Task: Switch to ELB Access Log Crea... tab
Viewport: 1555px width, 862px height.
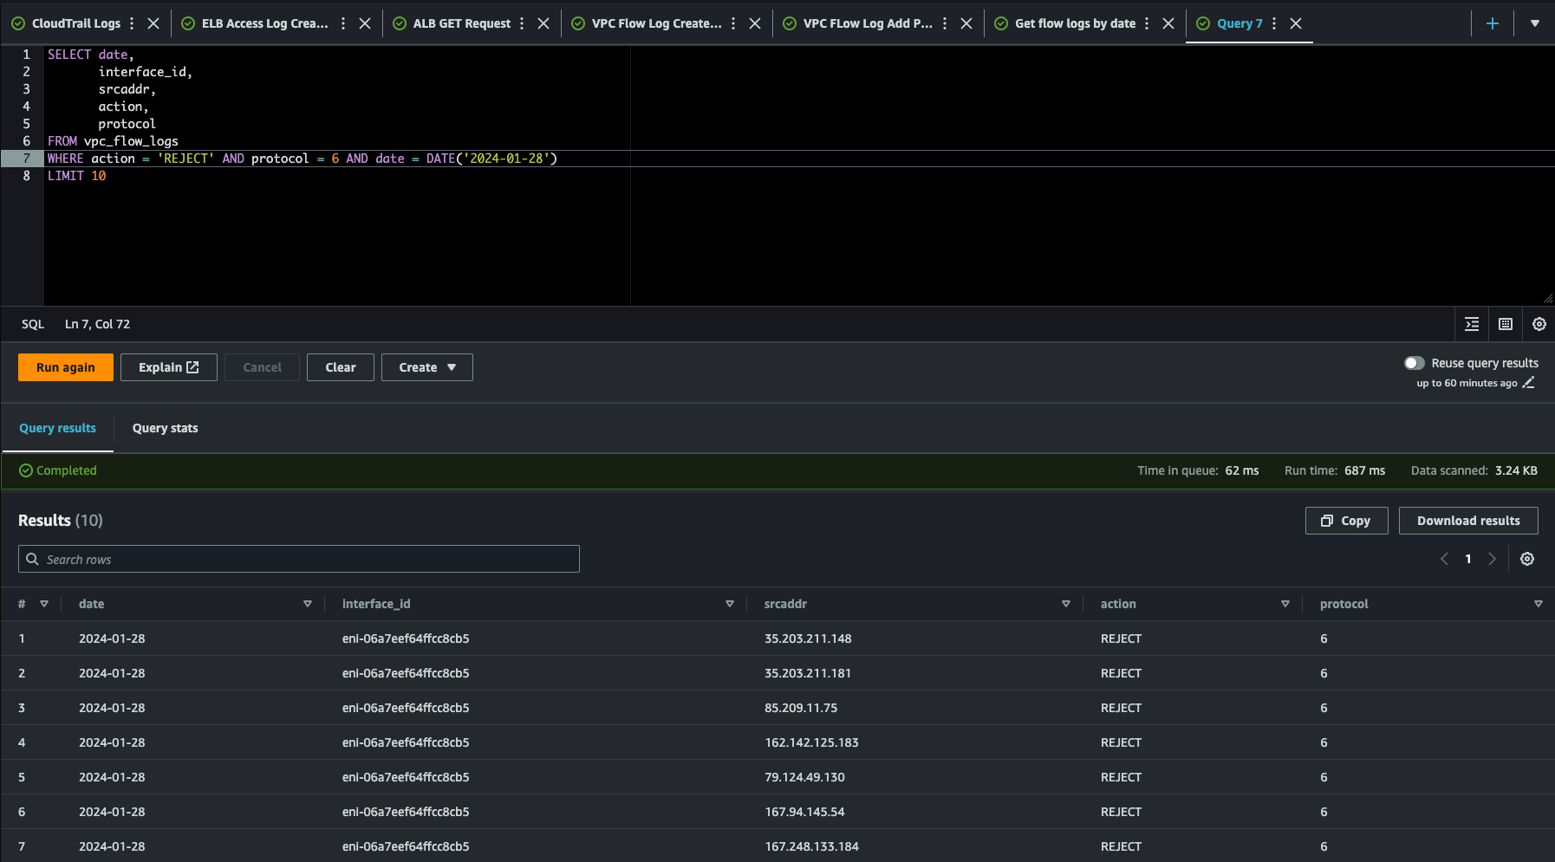Action: pyautogui.click(x=265, y=23)
